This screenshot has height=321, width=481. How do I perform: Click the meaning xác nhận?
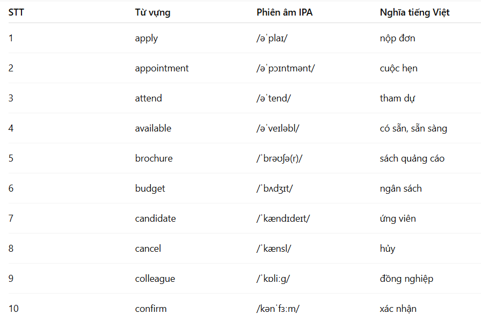click(398, 309)
